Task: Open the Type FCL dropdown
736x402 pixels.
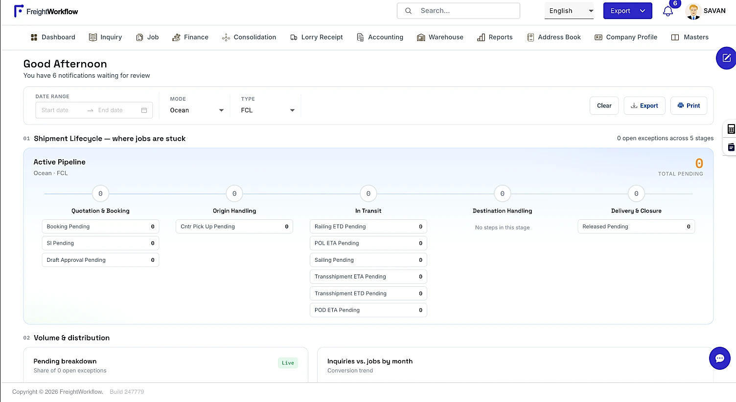Action: click(268, 110)
